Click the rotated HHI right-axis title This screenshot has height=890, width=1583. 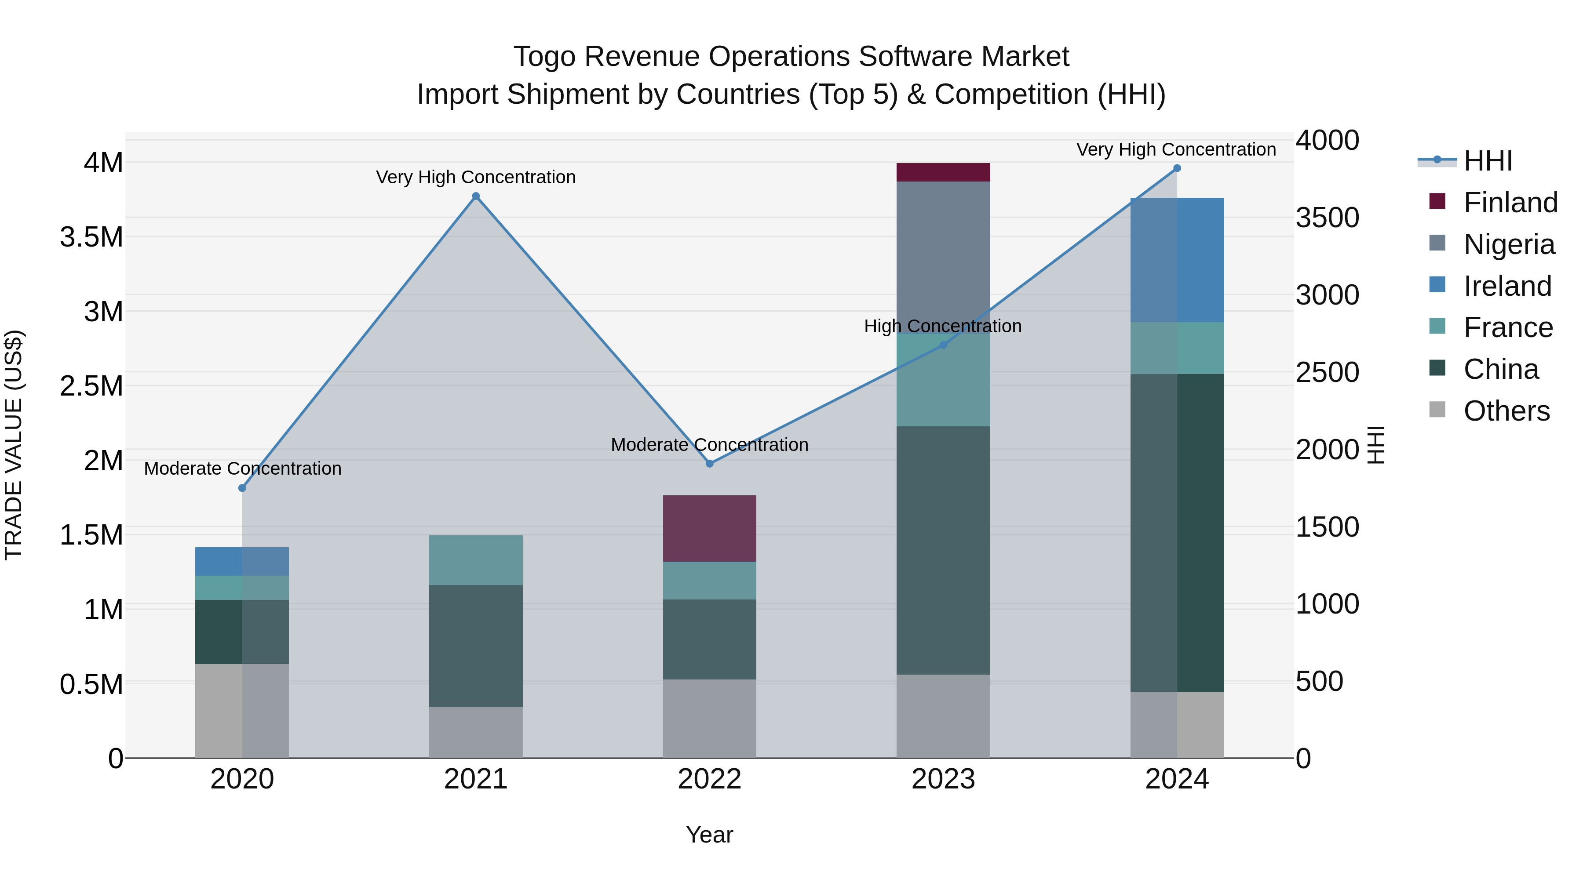tap(1375, 445)
